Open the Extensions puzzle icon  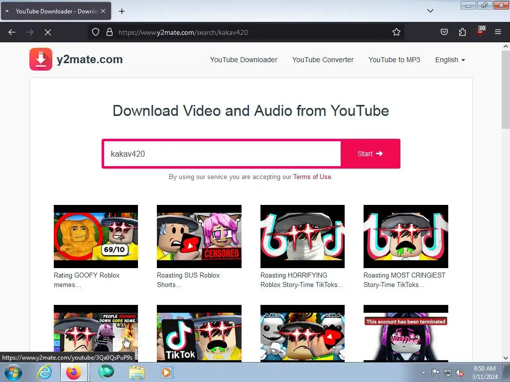point(462,32)
